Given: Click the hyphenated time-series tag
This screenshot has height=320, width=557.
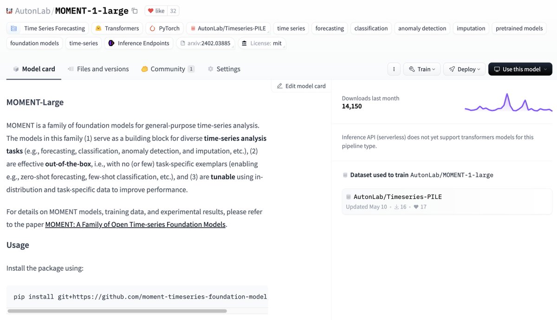Looking at the screenshot, I should [x=84, y=43].
